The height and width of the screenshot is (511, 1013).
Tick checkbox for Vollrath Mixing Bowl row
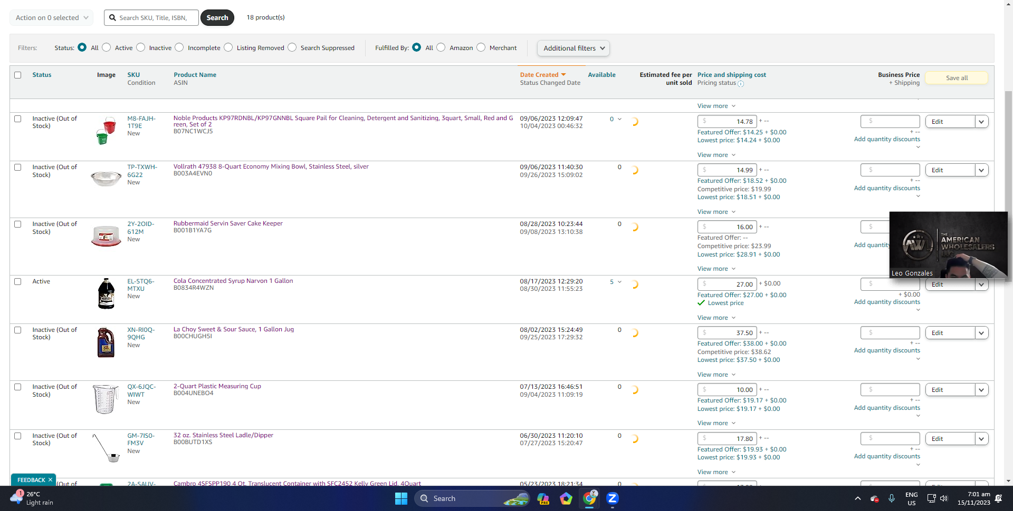tap(18, 167)
